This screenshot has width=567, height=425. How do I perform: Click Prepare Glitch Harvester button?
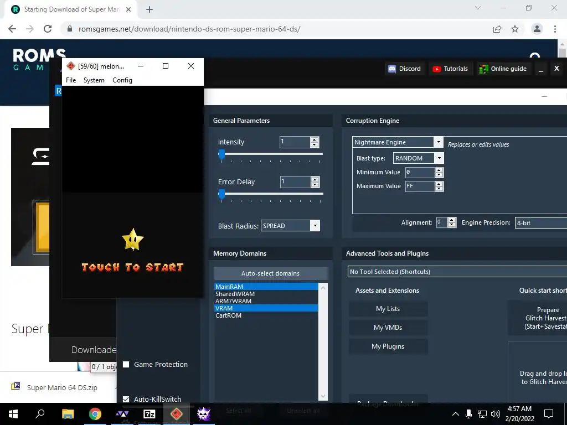538,318
